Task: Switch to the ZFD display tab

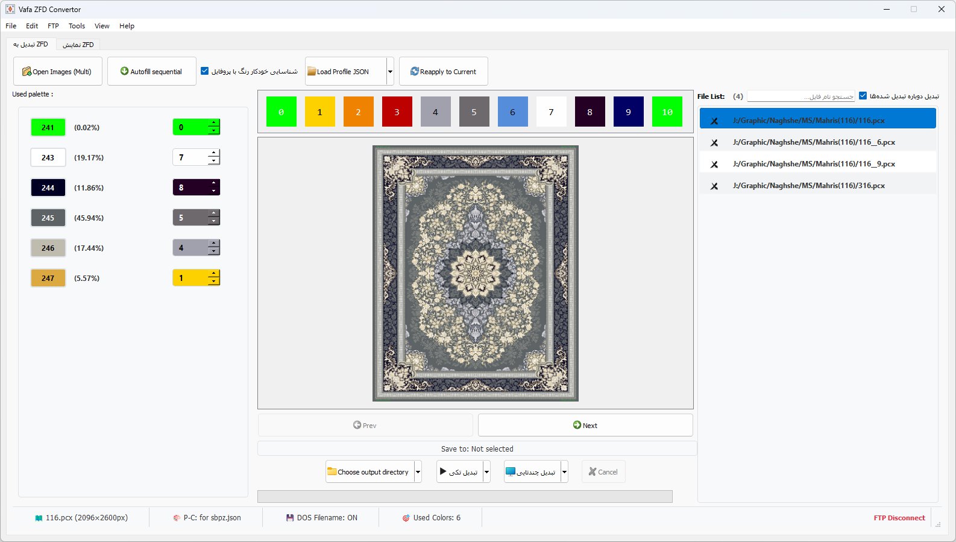Action: (78, 45)
